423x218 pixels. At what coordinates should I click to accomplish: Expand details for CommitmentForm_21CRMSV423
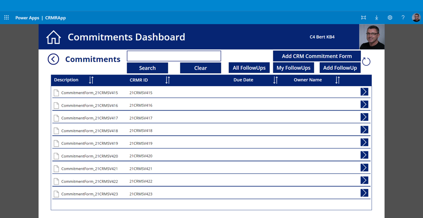pos(364,193)
